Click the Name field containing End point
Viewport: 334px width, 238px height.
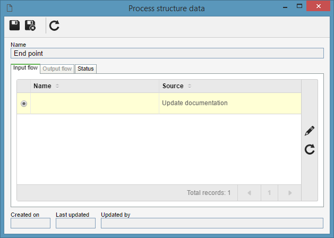pyautogui.click(x=167, y=53)
